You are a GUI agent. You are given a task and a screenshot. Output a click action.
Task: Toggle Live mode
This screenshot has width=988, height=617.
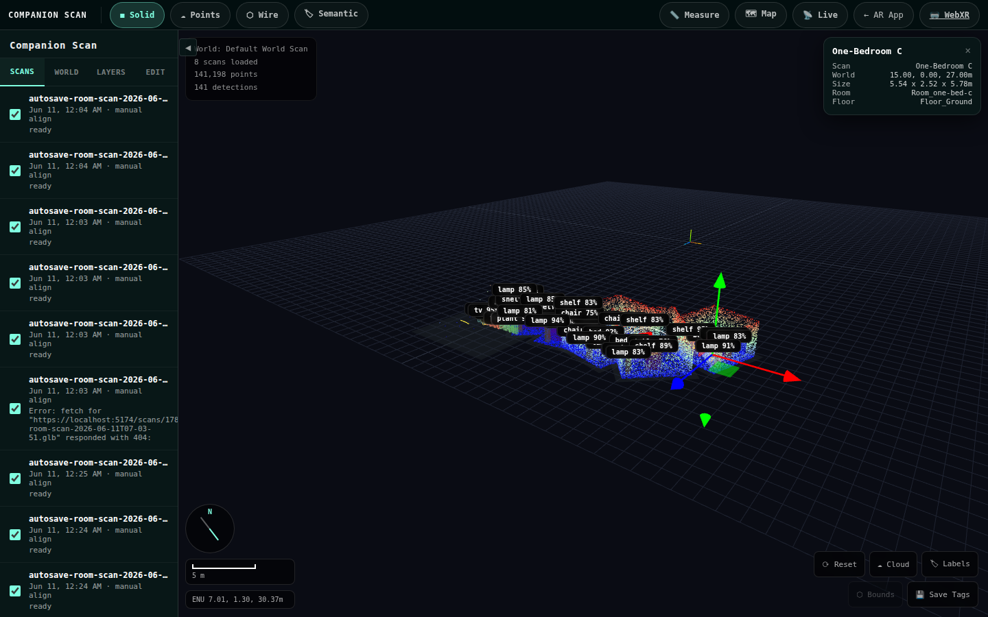(820, 15)
